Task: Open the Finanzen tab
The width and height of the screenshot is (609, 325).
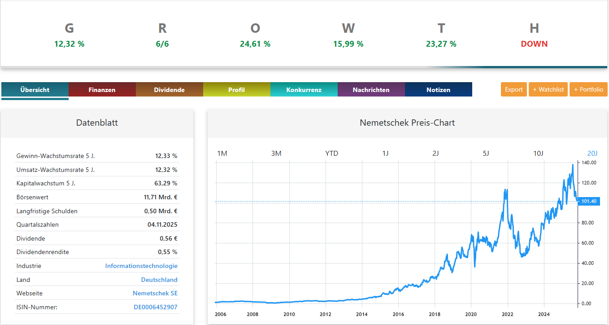Action: click(x=102, y=90)
